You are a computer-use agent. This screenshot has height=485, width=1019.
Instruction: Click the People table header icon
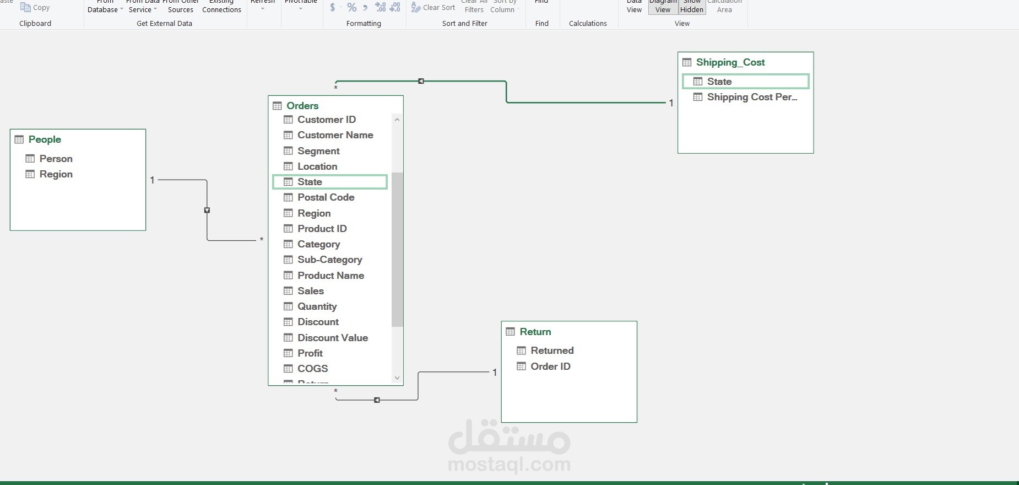19,139
